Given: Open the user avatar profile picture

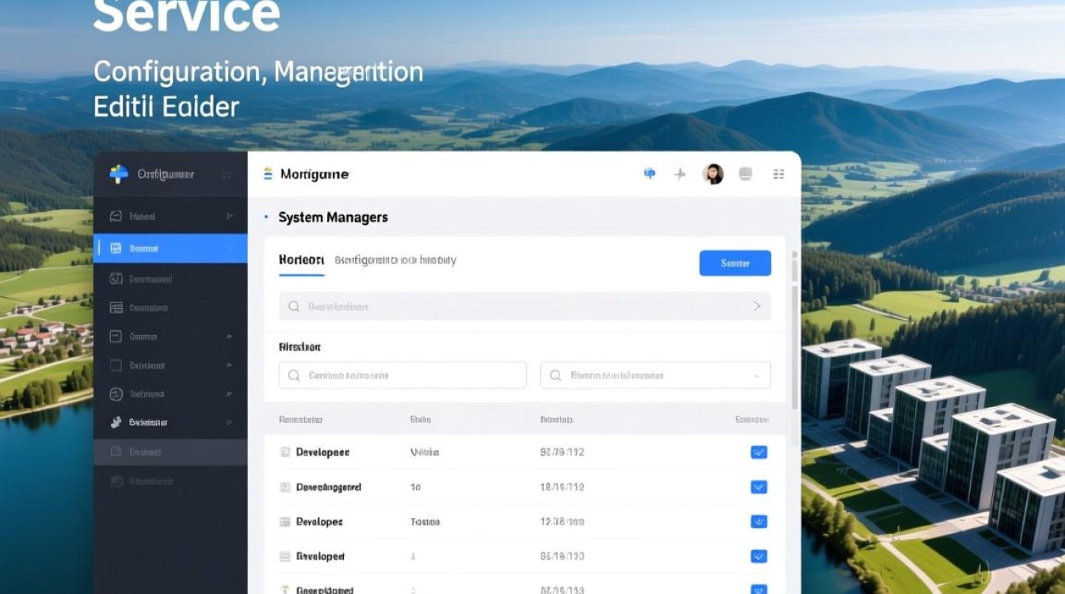Looking at the screenshot, I should click(x=713, y=174).
